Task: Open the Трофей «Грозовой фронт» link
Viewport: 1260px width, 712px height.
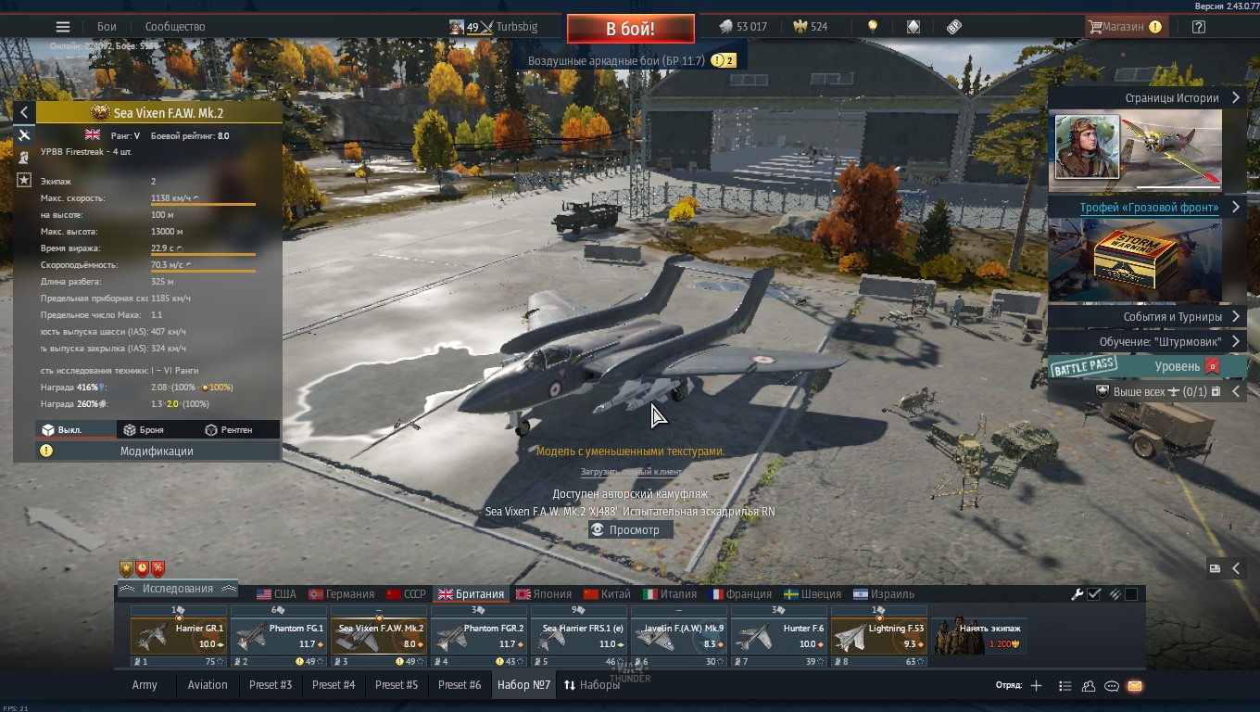Action: click(x=1149, y=207)
